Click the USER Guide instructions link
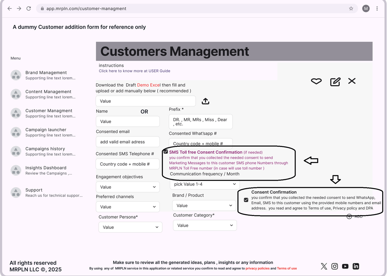387x276 pixels. pyautogui.click(x=135, y=71)
